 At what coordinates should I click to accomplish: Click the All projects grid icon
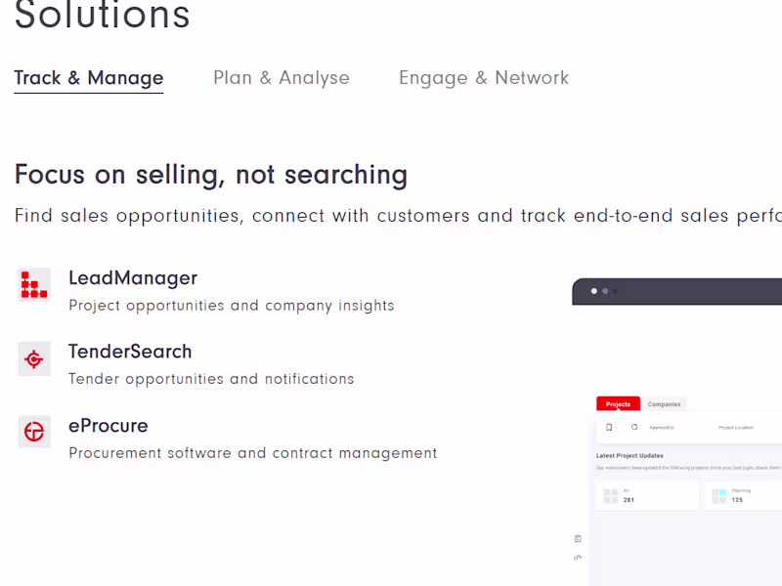[611, 495]
